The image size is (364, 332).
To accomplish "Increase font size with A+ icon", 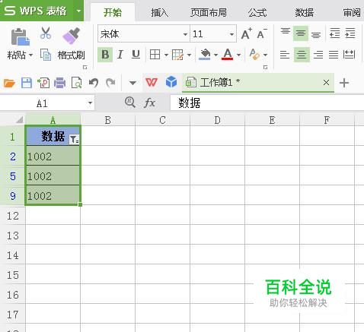I will (x=246, y=33).
